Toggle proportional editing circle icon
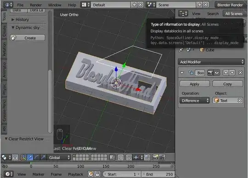 click(121, 158)
